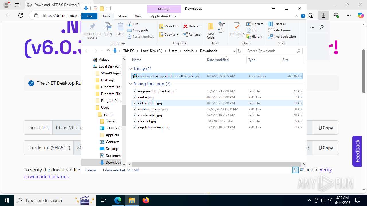
Task: Reload the Edge browser page
Action: coord(20,15)
